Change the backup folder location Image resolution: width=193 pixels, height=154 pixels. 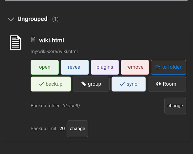click(175, 106)
